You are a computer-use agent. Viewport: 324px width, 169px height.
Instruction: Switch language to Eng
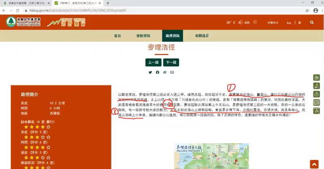pyautogui.click(x=289, y=23)
